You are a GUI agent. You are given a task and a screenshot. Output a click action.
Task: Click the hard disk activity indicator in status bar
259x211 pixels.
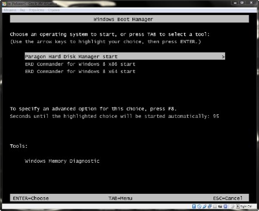194,206
